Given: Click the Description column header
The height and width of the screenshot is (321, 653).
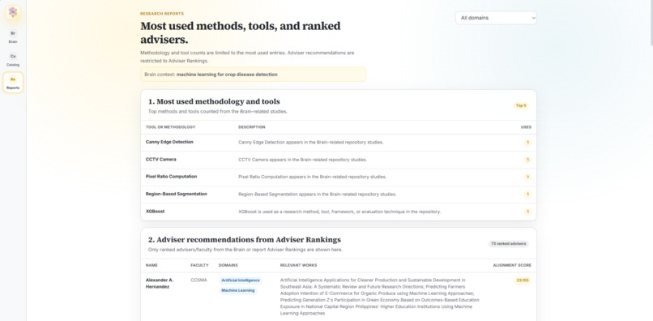Looking at the screenshot, I should click(x=251, y=127).
